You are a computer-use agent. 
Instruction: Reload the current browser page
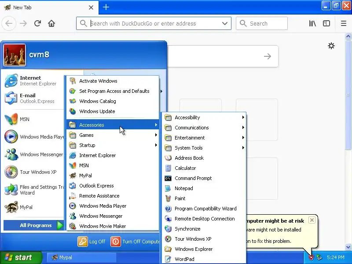pos(37,23)
